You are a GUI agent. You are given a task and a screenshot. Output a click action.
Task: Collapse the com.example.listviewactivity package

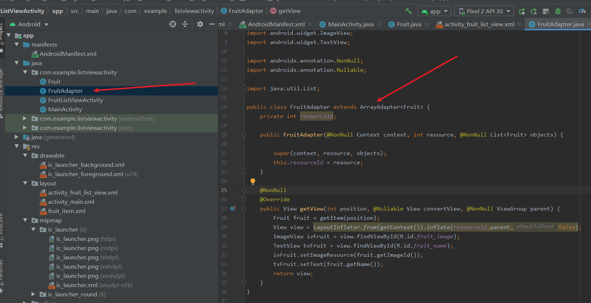coord(25,72)
